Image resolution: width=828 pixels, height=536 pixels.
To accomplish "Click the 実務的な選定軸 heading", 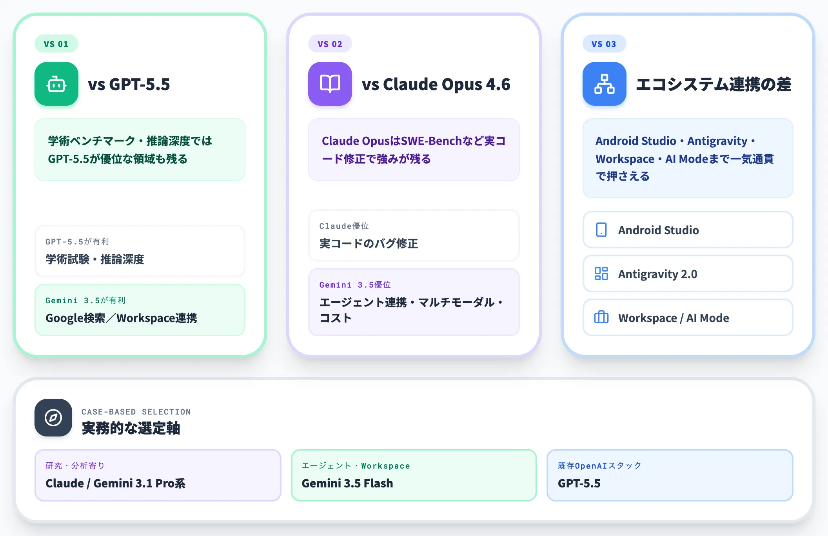I will tap(131, 428).
